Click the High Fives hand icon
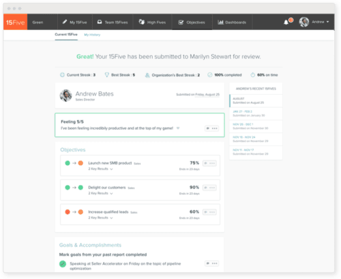Viewport: 341px width, 279px height. click(x=142, y=22)
